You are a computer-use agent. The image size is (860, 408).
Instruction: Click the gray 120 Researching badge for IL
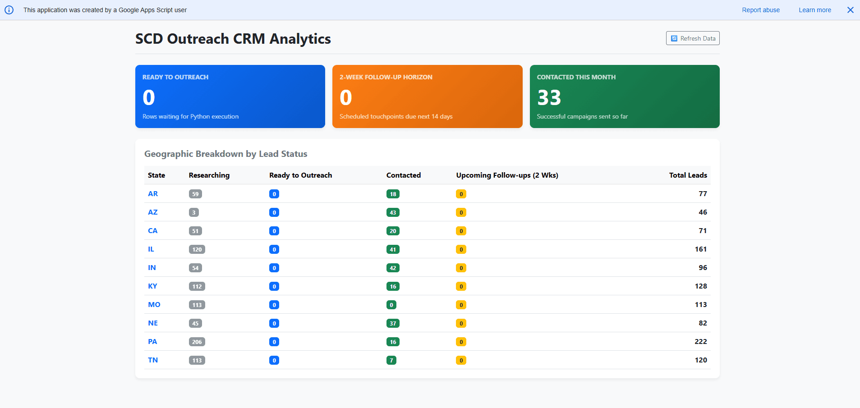click(197, 249)
